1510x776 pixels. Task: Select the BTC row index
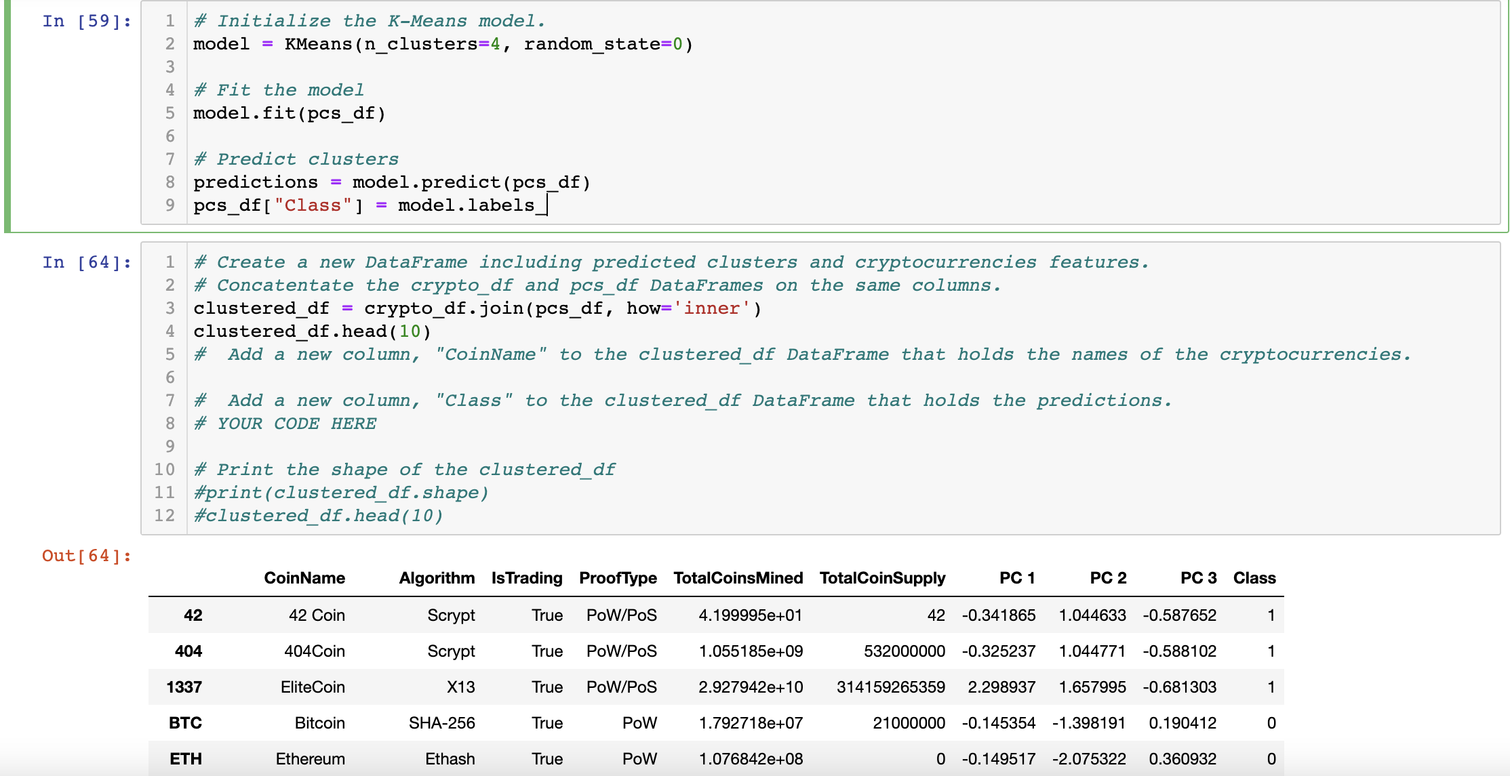pos(185,723)
